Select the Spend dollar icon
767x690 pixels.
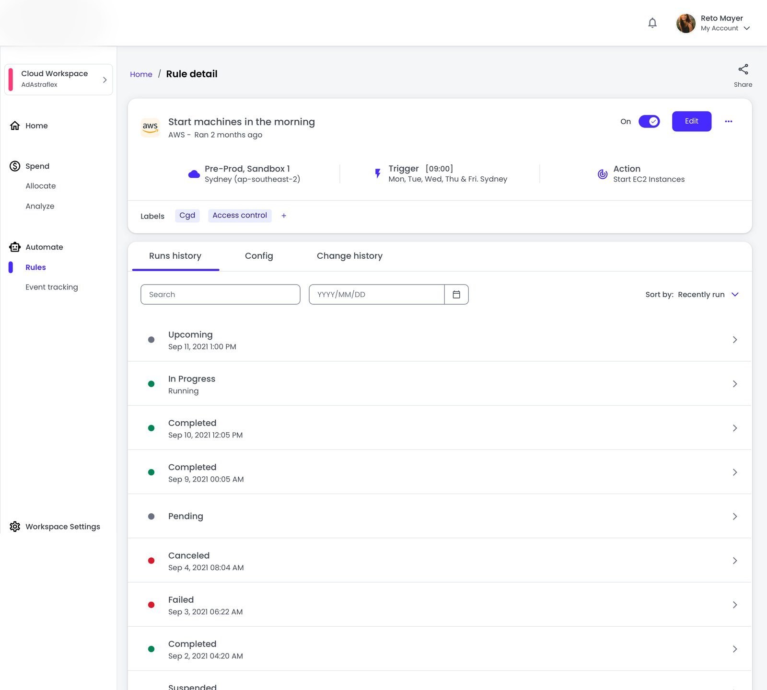pyautogui.click(x=15, y=166)
